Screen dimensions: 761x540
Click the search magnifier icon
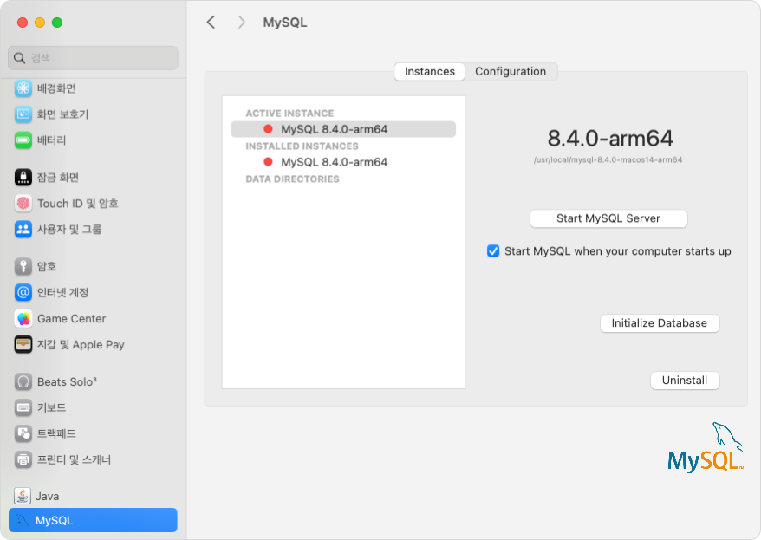click(19, 58)
